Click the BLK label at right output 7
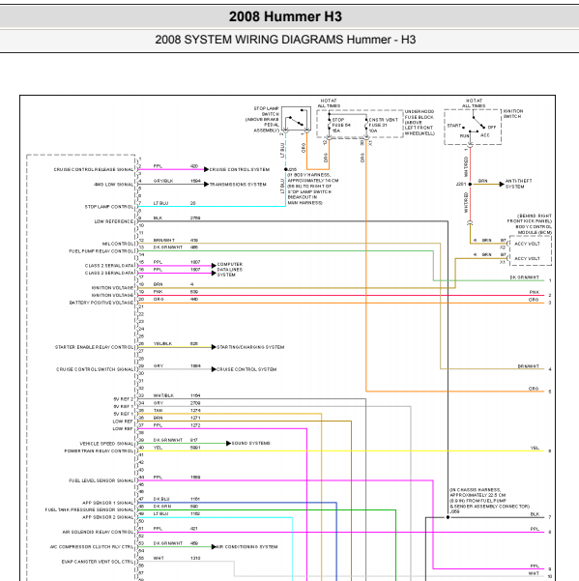Image resolution: width=579 pixels, height=581 pixels. [x=535, y=514]
